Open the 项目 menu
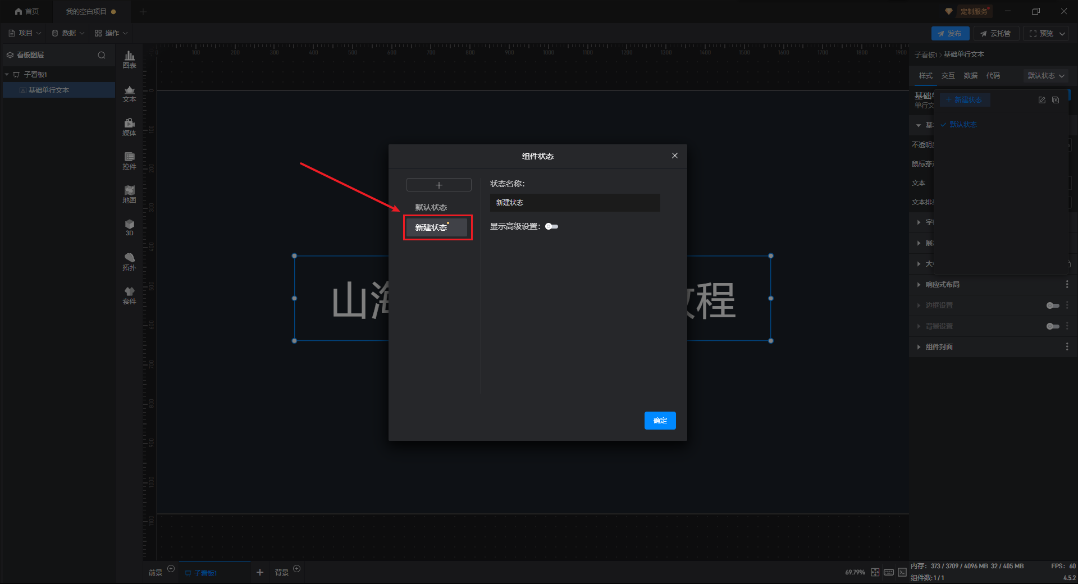Viewport: 1078px width, 584px height. pos(25,33)
